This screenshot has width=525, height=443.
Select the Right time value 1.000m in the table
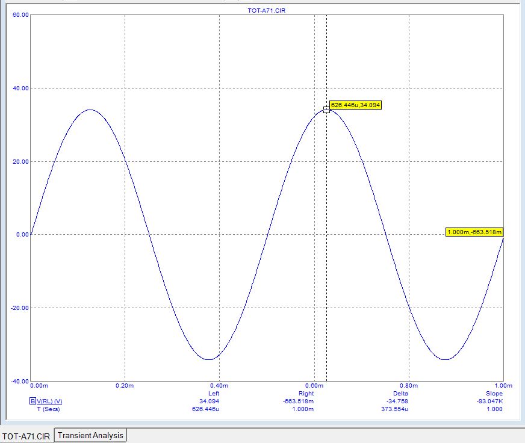303,409
